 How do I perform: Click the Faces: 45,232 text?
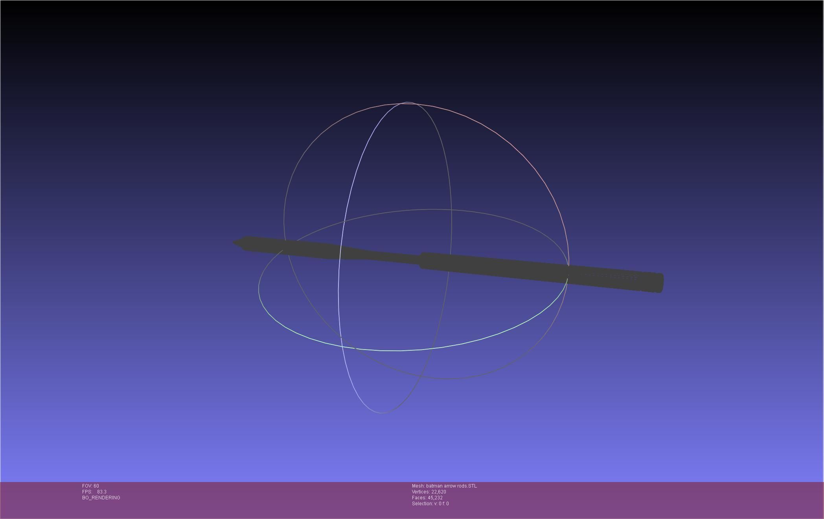click(427, 498)
